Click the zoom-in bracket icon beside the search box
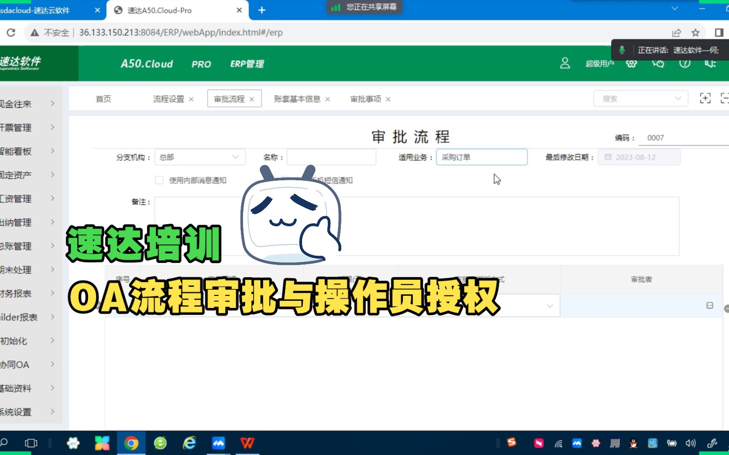 click(705, 98)
